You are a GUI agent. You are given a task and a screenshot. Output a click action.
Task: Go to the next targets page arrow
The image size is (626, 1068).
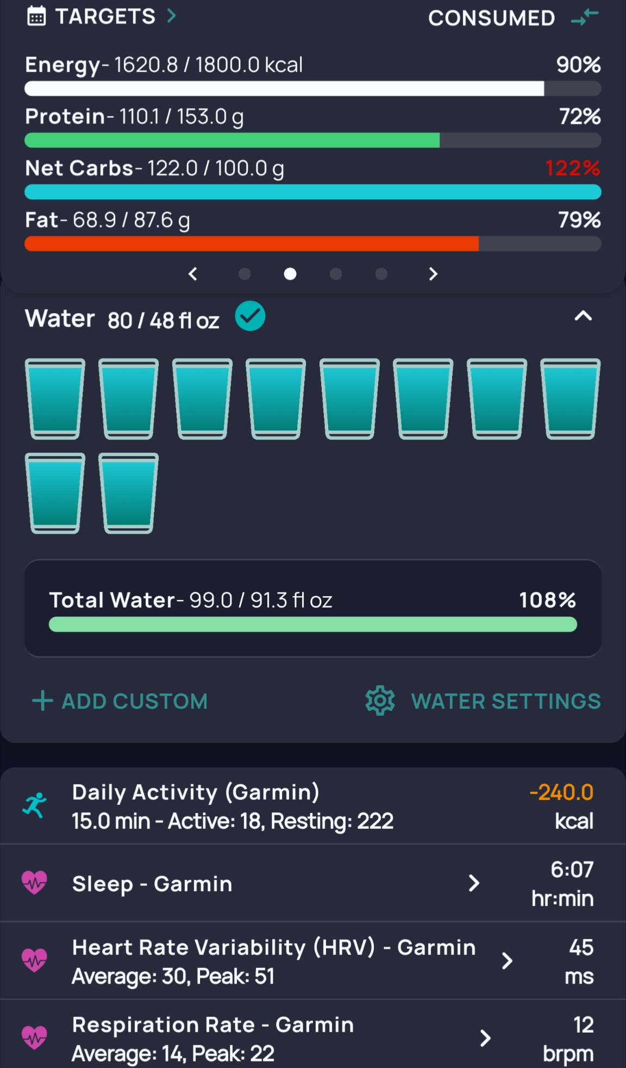[433, 274]
